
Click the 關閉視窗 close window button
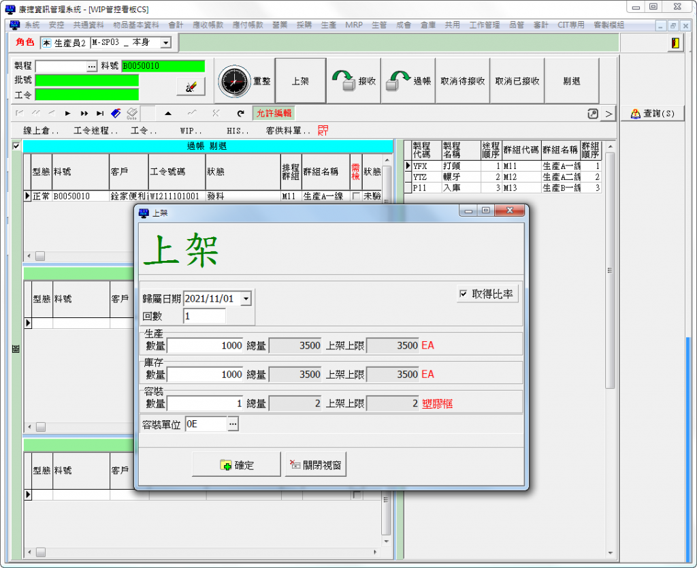coord(315,464)
